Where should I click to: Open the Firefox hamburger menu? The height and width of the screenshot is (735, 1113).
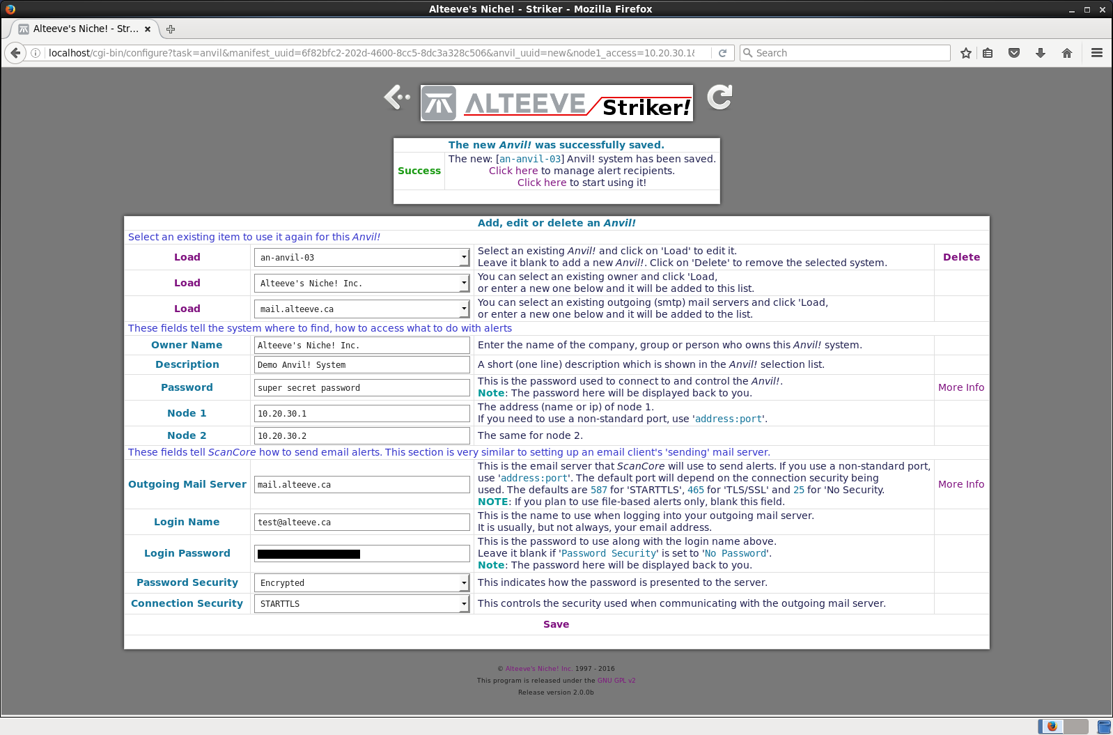[1097, 53]
